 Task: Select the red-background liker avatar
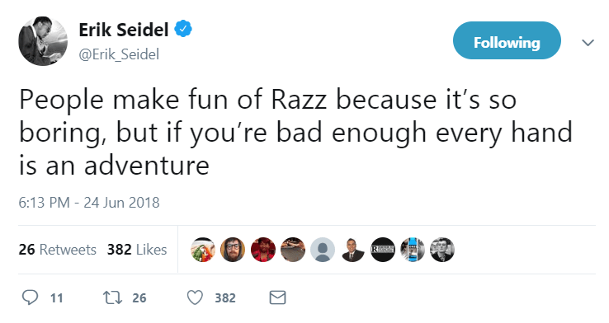pos(263,250)
